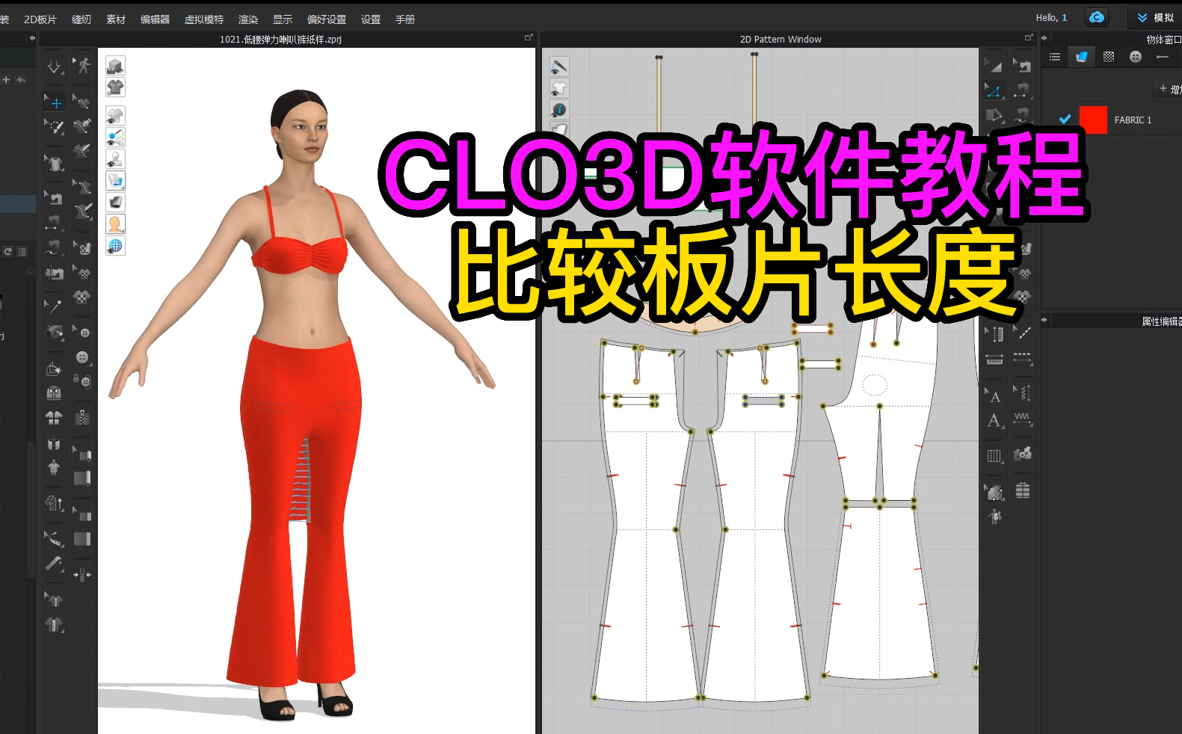Pop out the 3D garment window
The image size is (1182, 734).
pos(529,37)
